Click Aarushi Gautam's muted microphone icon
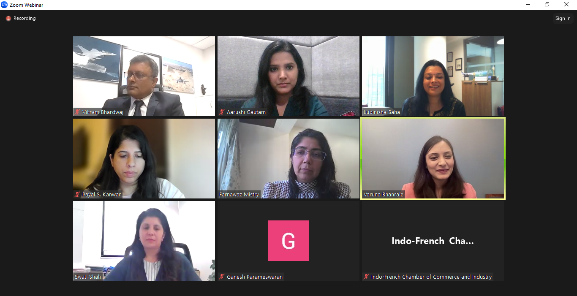577x296 pixels. tap(222, 112)
